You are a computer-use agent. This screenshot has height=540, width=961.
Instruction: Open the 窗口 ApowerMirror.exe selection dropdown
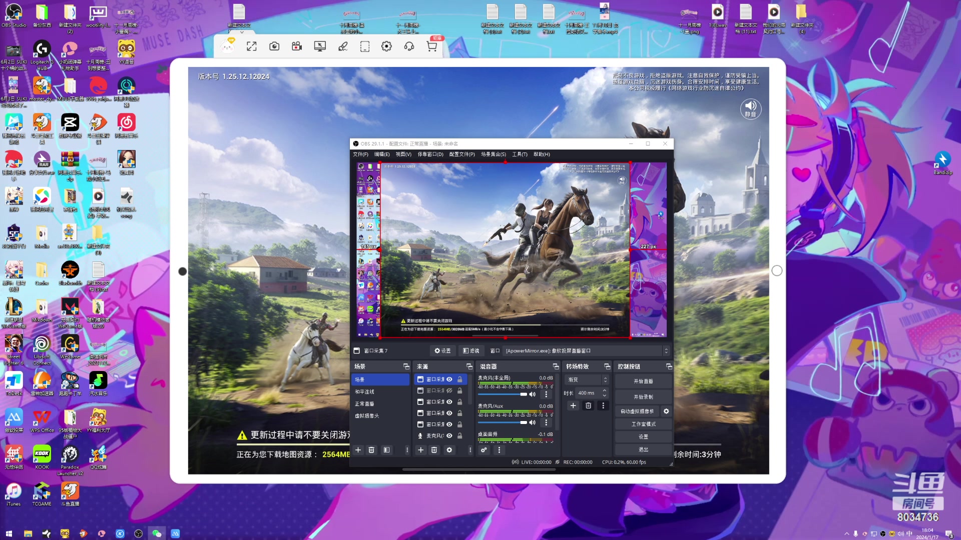pos(587,351)
